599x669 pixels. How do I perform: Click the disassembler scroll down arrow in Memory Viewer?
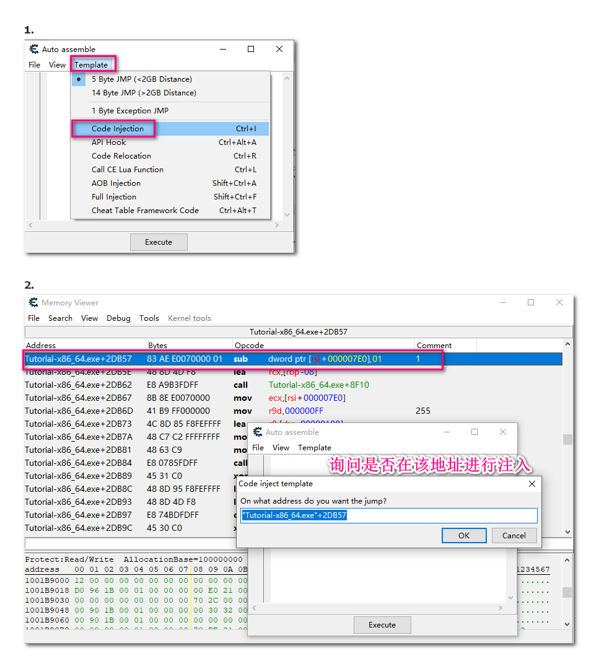tap(567, 532)
